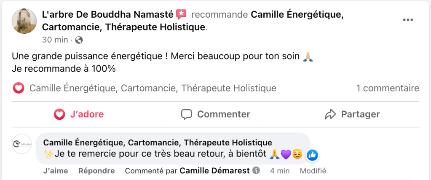The height and width of the screenshot is (180, 431).
Task: Show who reacted via the Camille Énergétique reaction name
Action: click(x=153, y=88)
